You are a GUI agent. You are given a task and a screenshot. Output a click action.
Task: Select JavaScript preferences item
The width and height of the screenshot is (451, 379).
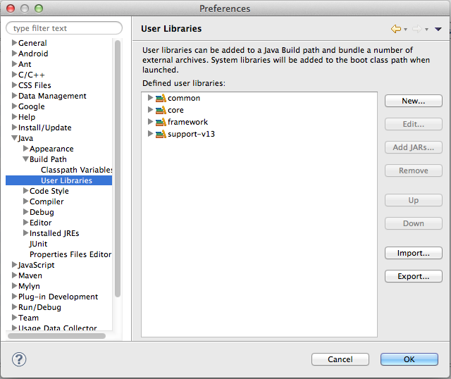(x=36, y=265)
